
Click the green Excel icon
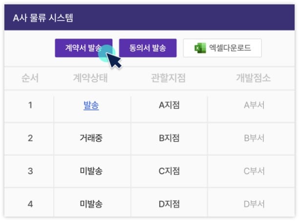point(200,48)
